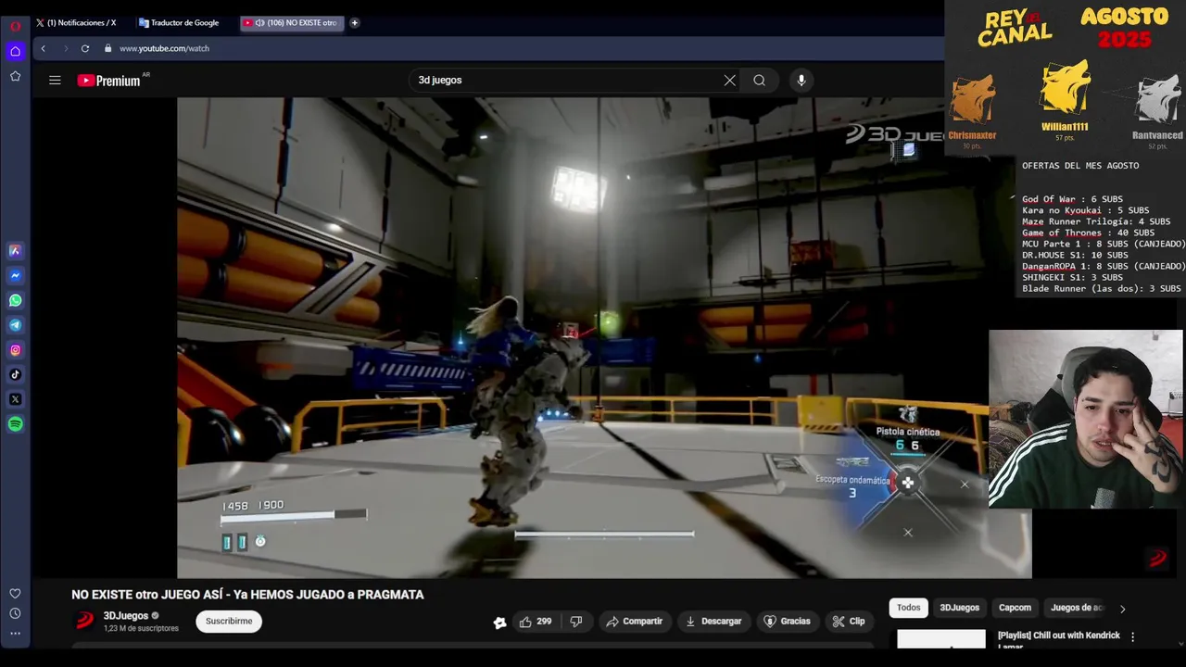Open the 3DJuegos channel avatar
The image size is (1186, 667).
84,621
